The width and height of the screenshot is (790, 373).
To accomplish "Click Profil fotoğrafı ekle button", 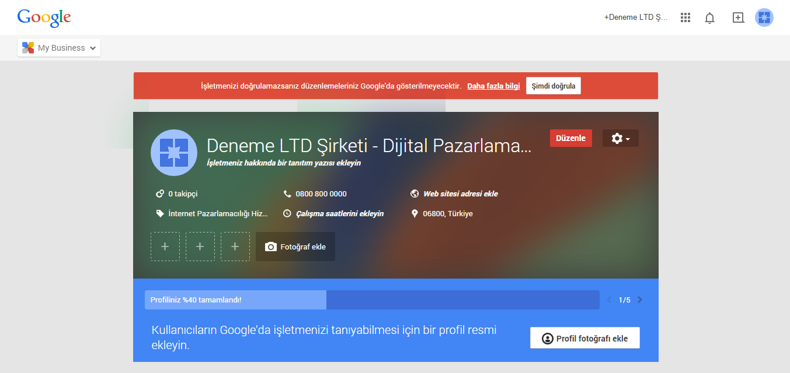I will (585, 338).
